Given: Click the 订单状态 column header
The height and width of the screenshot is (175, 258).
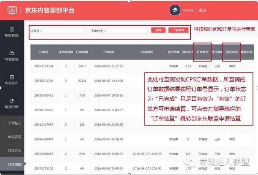Looking at the screenshot, I should (x=203, y=52).
